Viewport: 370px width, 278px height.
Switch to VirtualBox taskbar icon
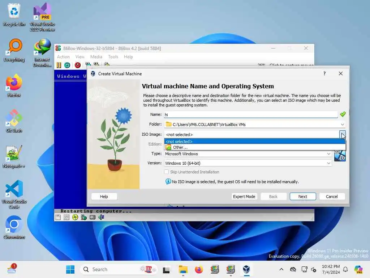click(x=246, y=269)
